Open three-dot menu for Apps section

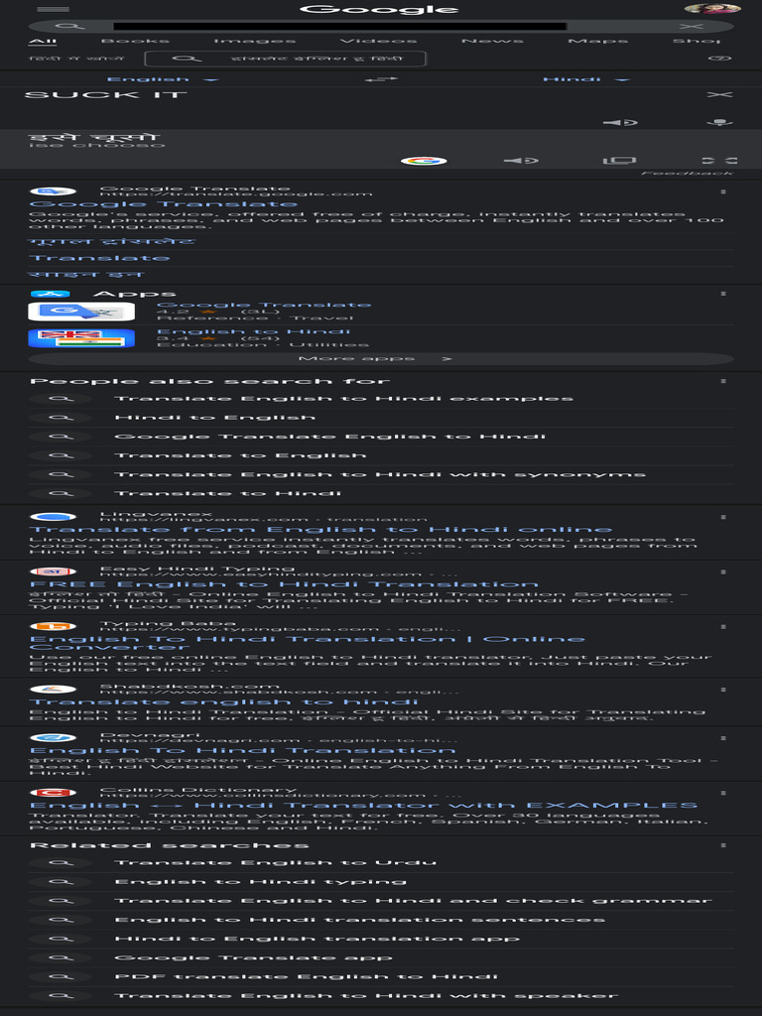(x=723, y=294)
